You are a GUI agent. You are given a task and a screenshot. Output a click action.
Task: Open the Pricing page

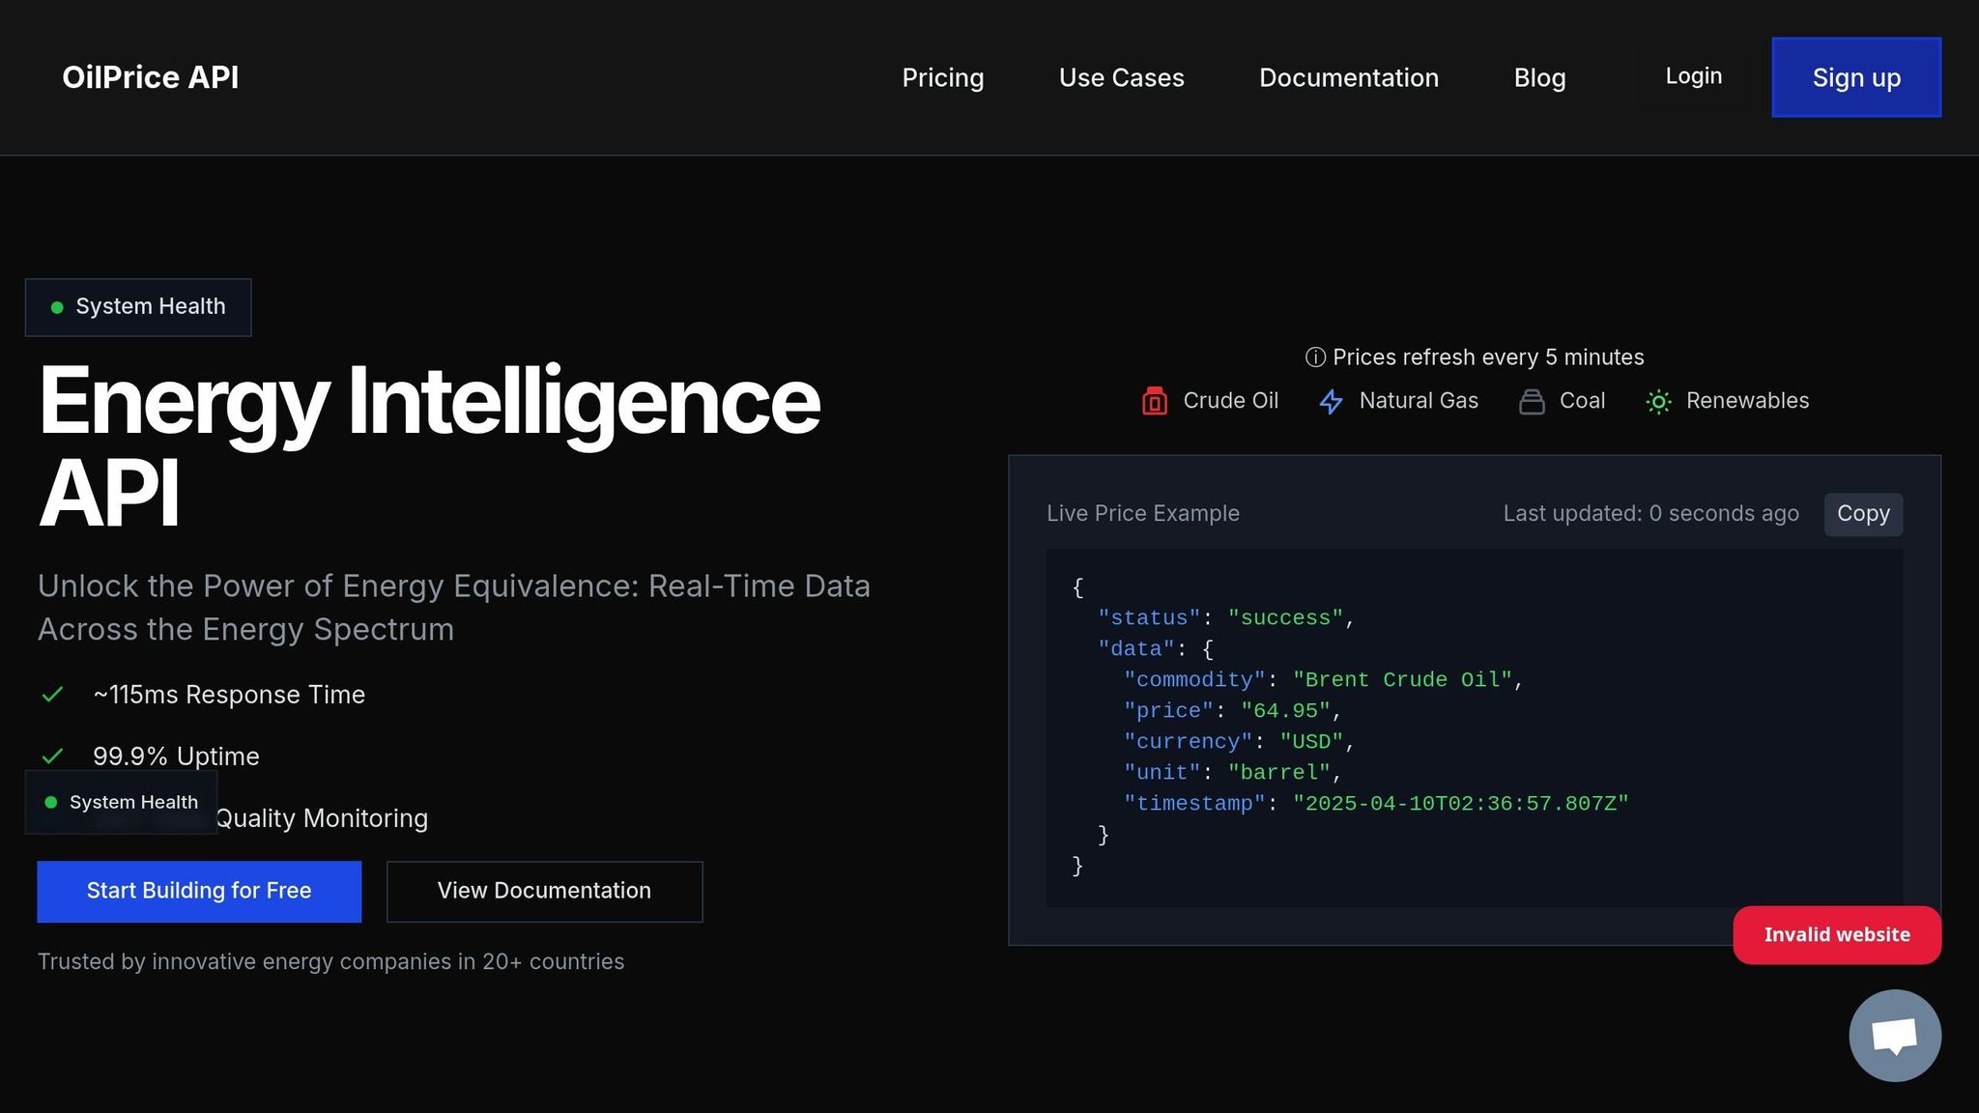942,77
